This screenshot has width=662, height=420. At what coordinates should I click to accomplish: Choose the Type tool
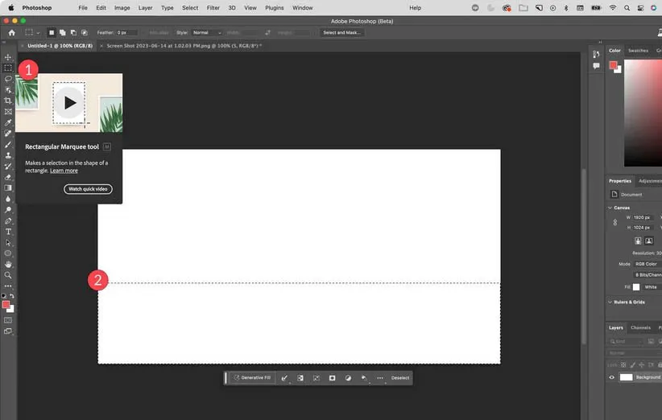tap(8, 232)
